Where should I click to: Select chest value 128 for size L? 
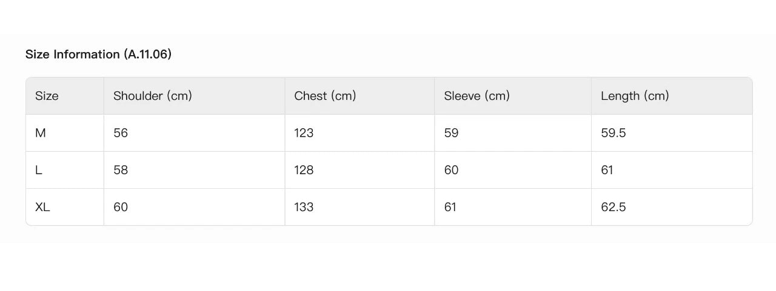(304, 170)
